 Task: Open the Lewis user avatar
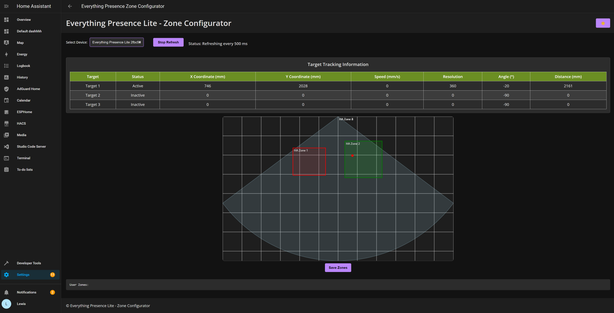(6, 304)
